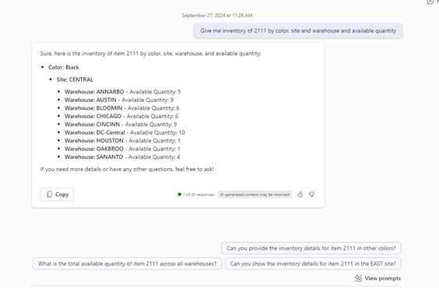Image resolution: width=439 pixels, height=288 pixels.
Task: Select suggestion about total available quantity
Action: [x=127, y=264]
